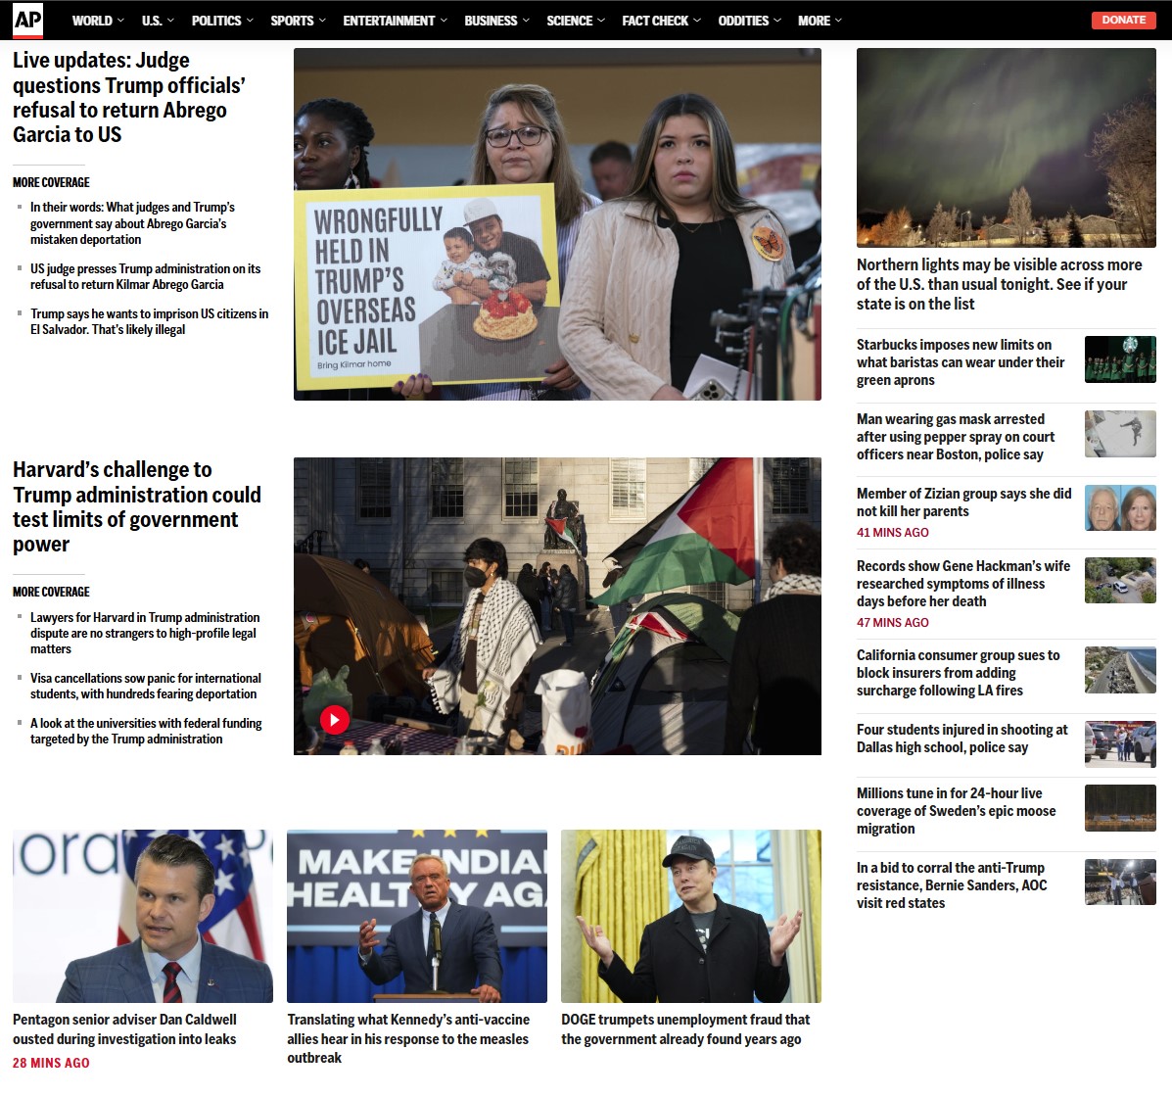Read Sweden's moose migration headline
The width and height of the screenshot is (1172, 1098).
coord(956,811)
